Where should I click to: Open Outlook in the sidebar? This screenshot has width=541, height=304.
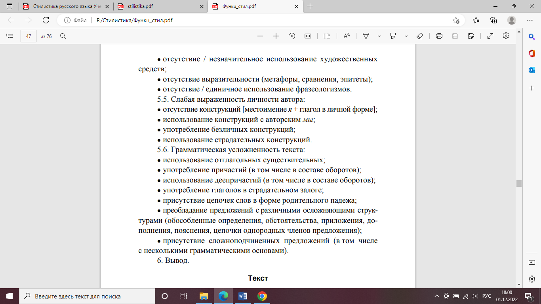(532, 70)
